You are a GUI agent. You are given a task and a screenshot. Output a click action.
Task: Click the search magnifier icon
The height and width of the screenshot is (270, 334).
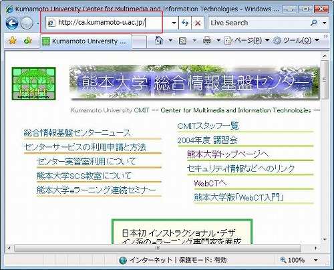pyautogui.click(x=314, y=23)
